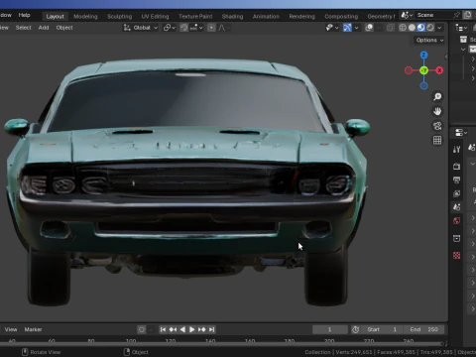Switch to the Texture Paint workspace tab

195,16
